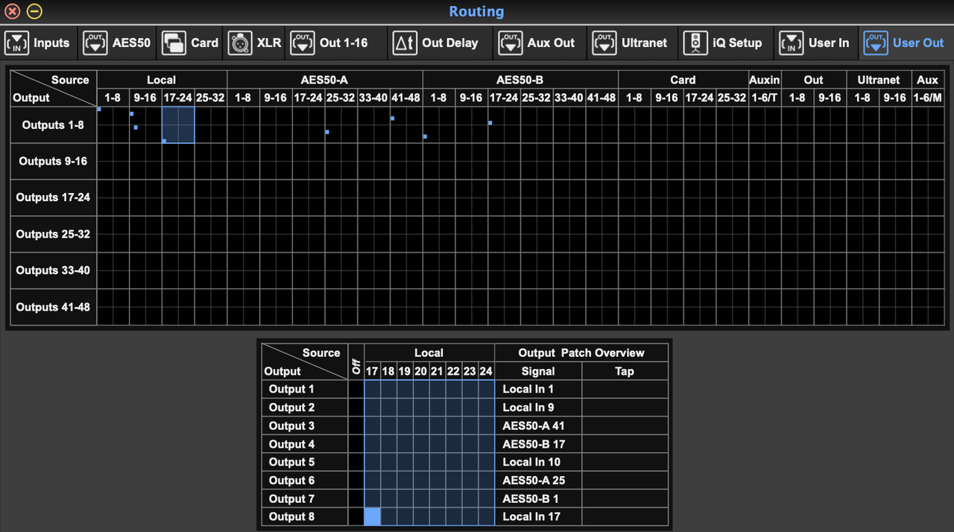Screen dimensions: 954x532
Task: Toggle Local 20 patch for Output 4
Action: [x=421, y=444]
